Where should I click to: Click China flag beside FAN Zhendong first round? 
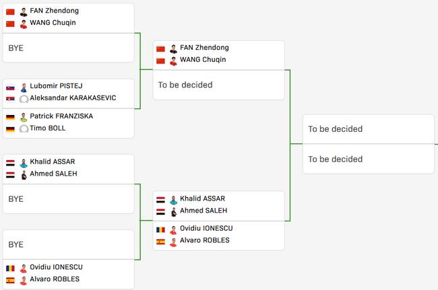pyautogui.click(x=10, y=11)
